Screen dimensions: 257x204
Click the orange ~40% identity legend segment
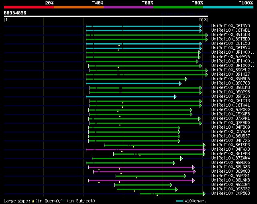pos(79,7)
